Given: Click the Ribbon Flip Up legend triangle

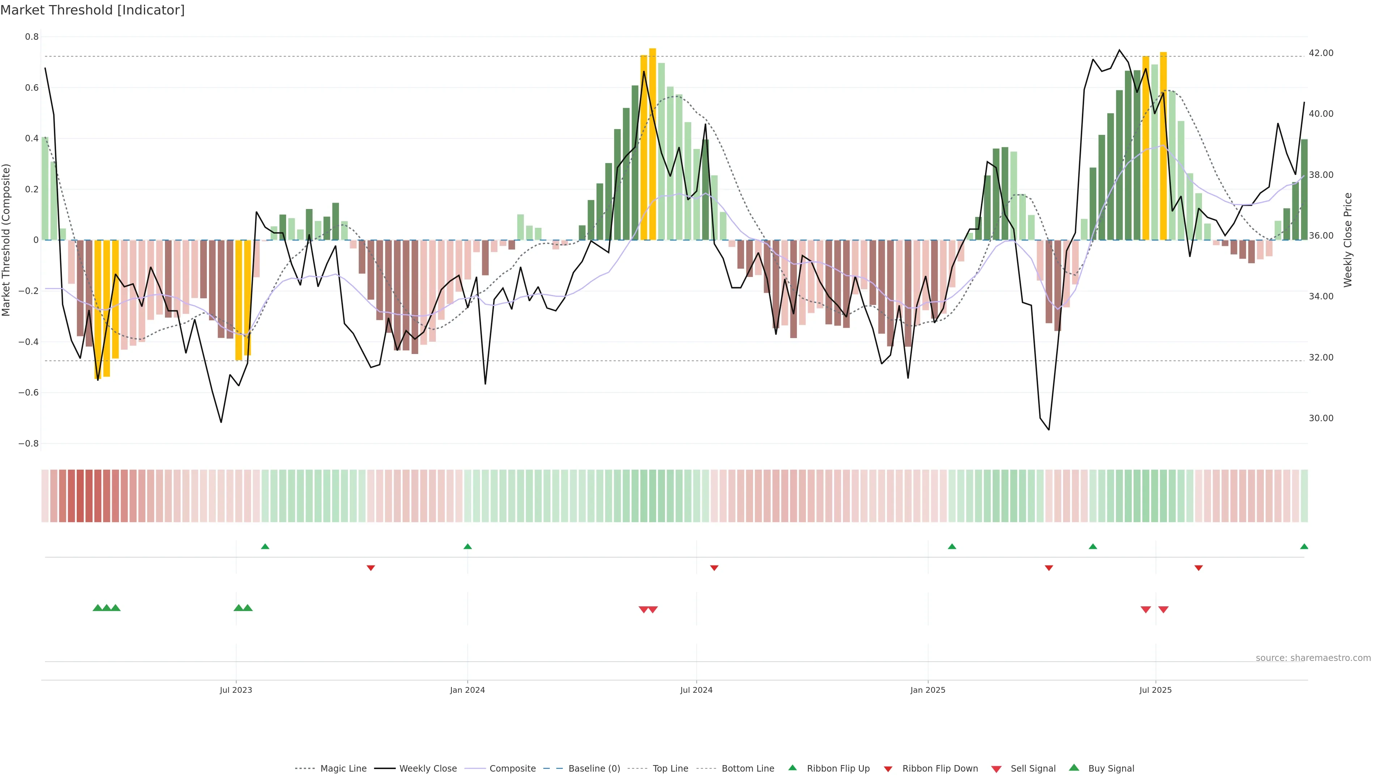Looking at the screenshot, I should 792,768.
